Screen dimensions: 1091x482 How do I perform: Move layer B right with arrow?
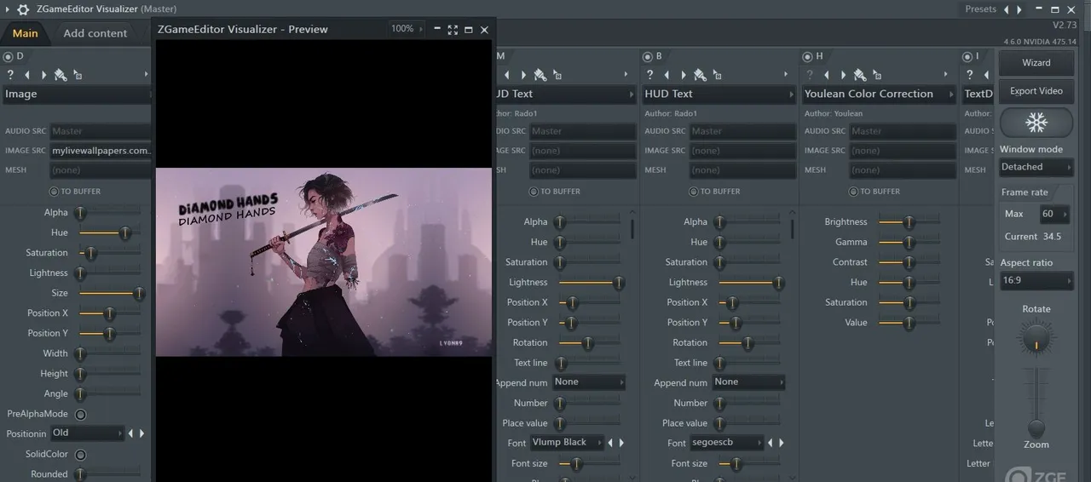coord(683,75)
